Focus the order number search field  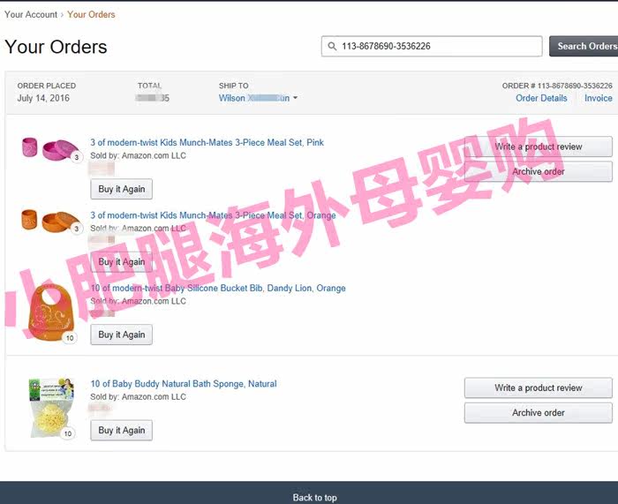[432, 46]
